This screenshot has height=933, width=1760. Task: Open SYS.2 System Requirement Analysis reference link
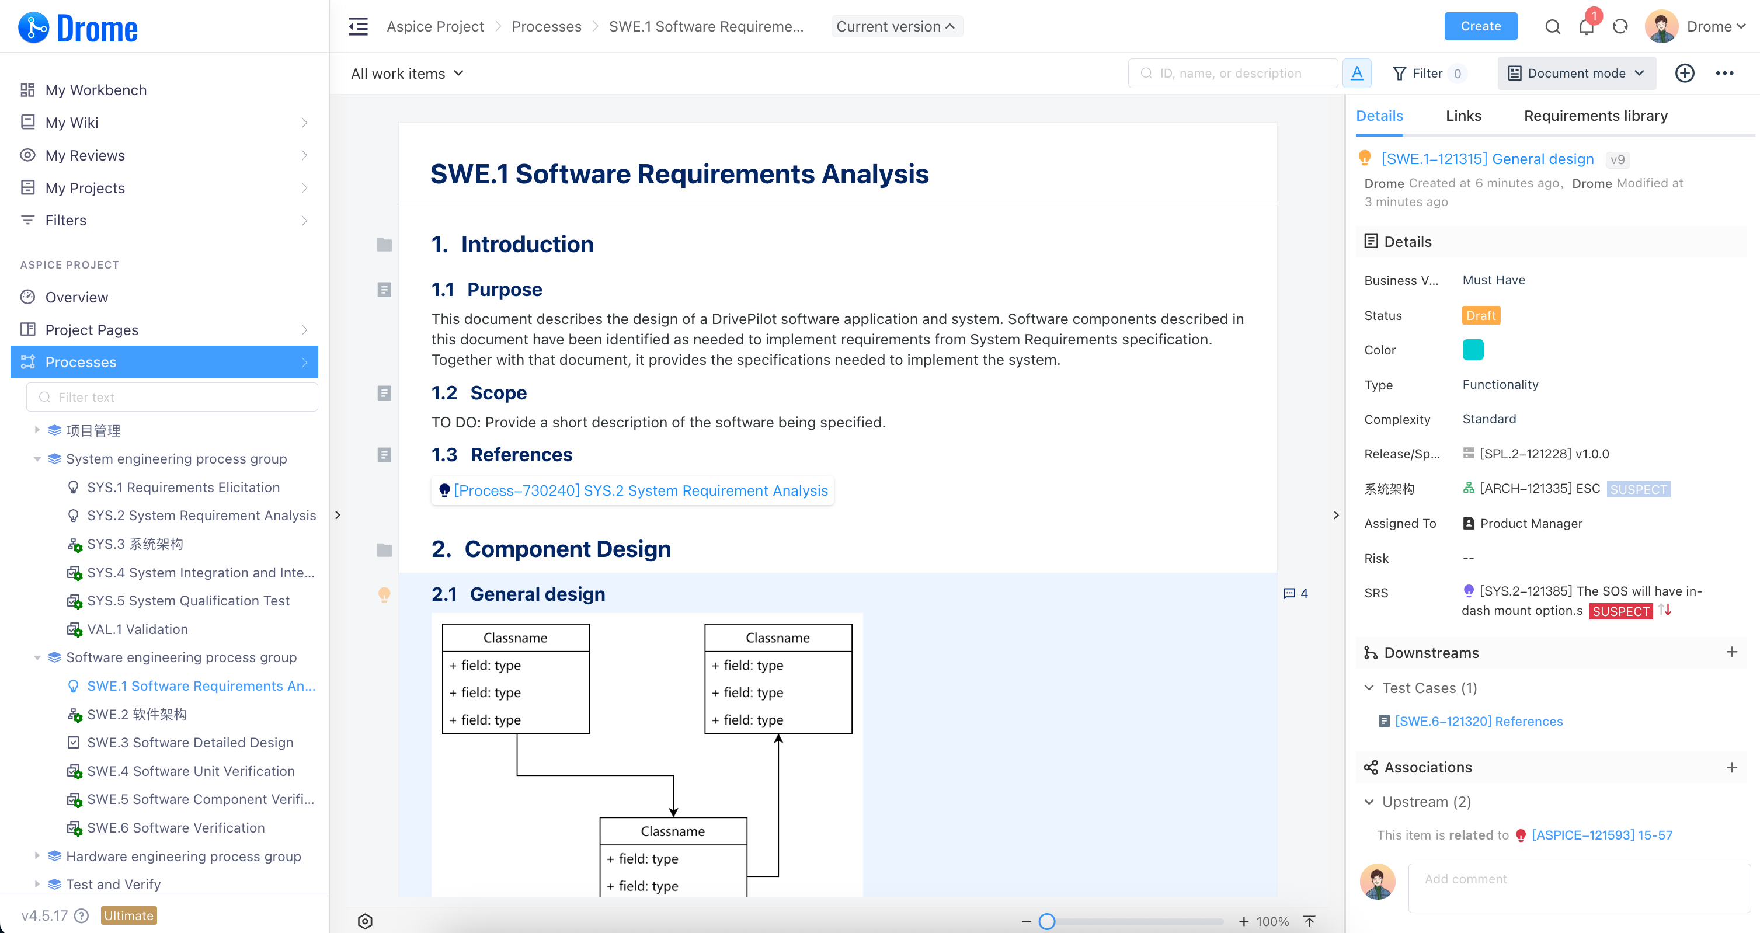coord(640,490)
